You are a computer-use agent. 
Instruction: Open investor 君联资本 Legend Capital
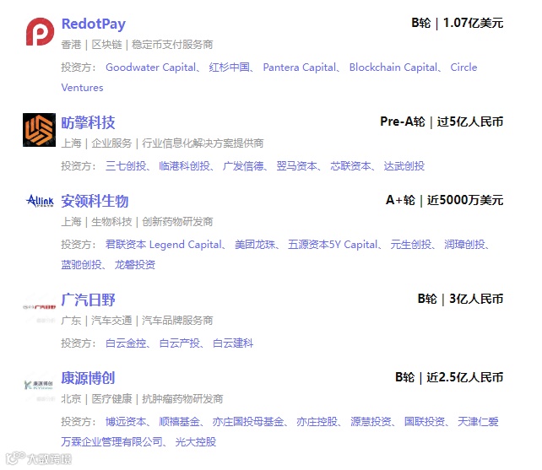point(164,245)
